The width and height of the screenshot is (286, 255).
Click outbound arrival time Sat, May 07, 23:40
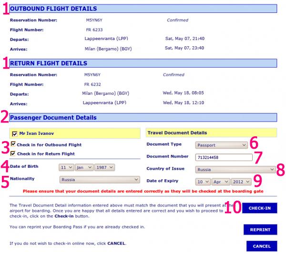[184, 48]
